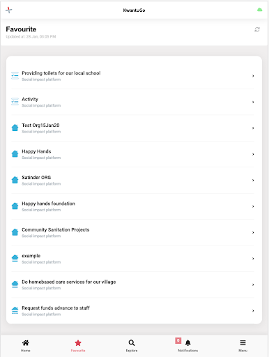Expand the Satinder ORG chevron
269x357 pixels.
(253, 180)
